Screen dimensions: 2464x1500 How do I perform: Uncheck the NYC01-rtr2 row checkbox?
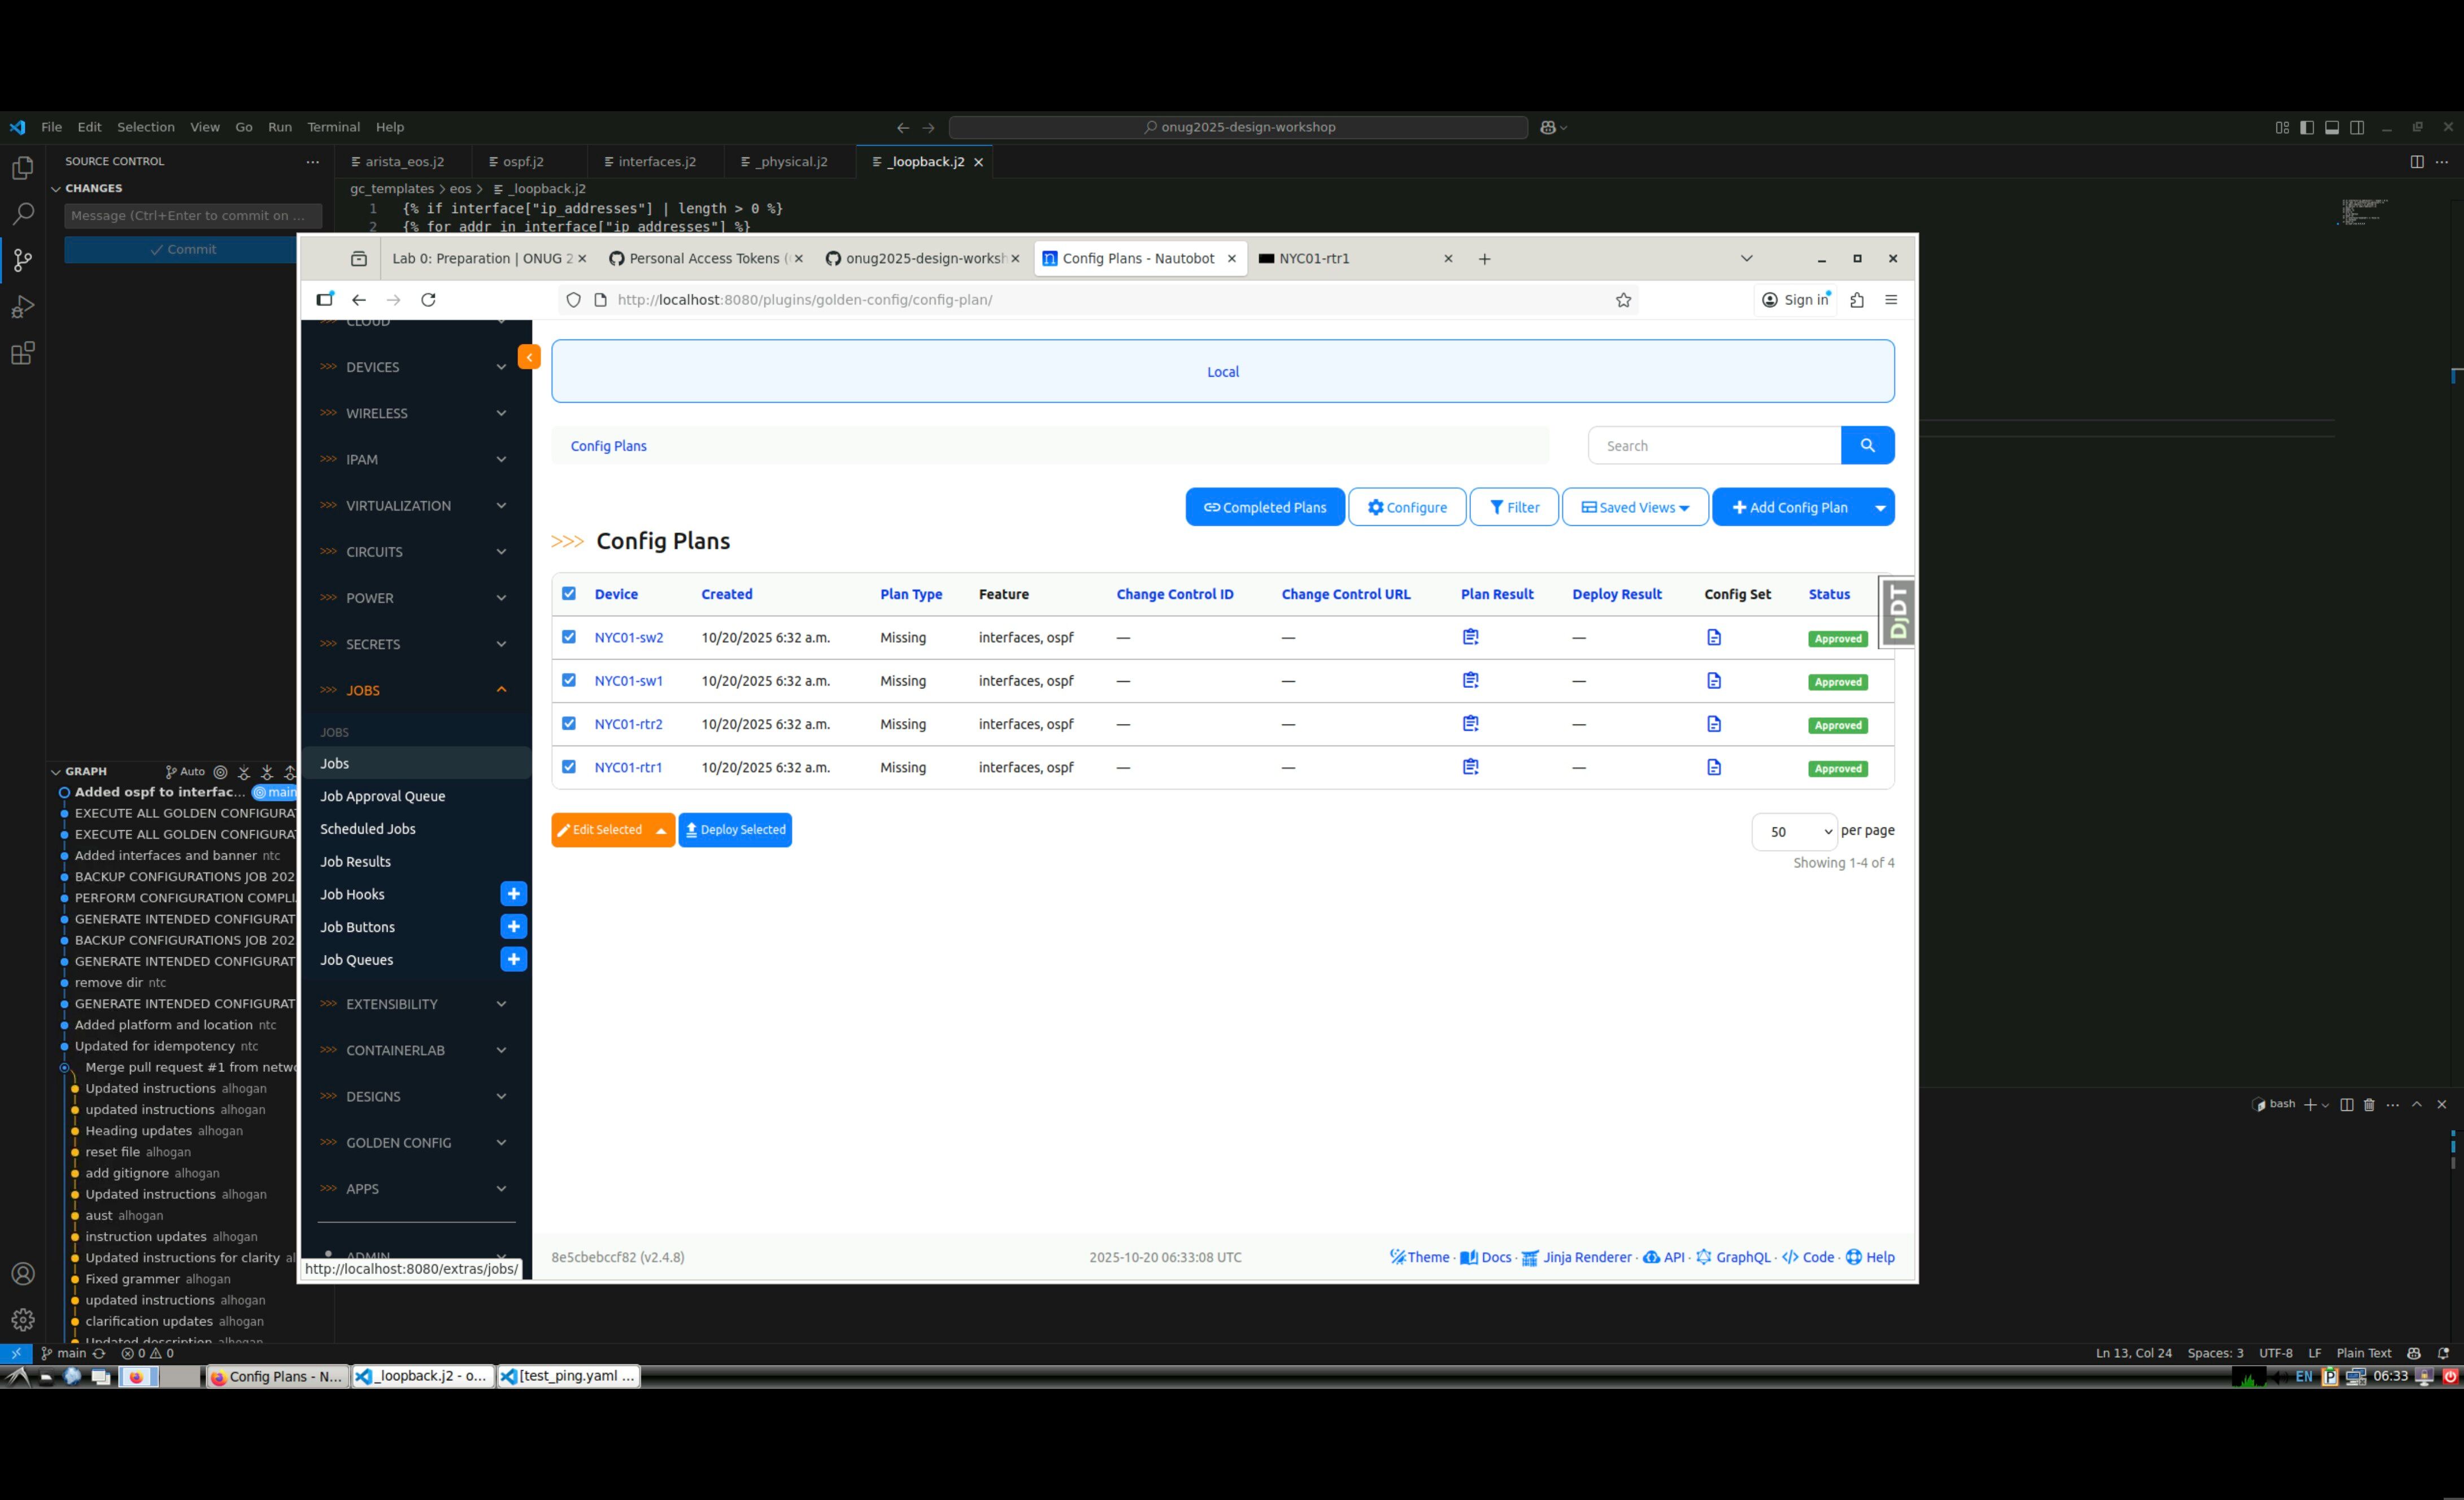click(569, 723)
